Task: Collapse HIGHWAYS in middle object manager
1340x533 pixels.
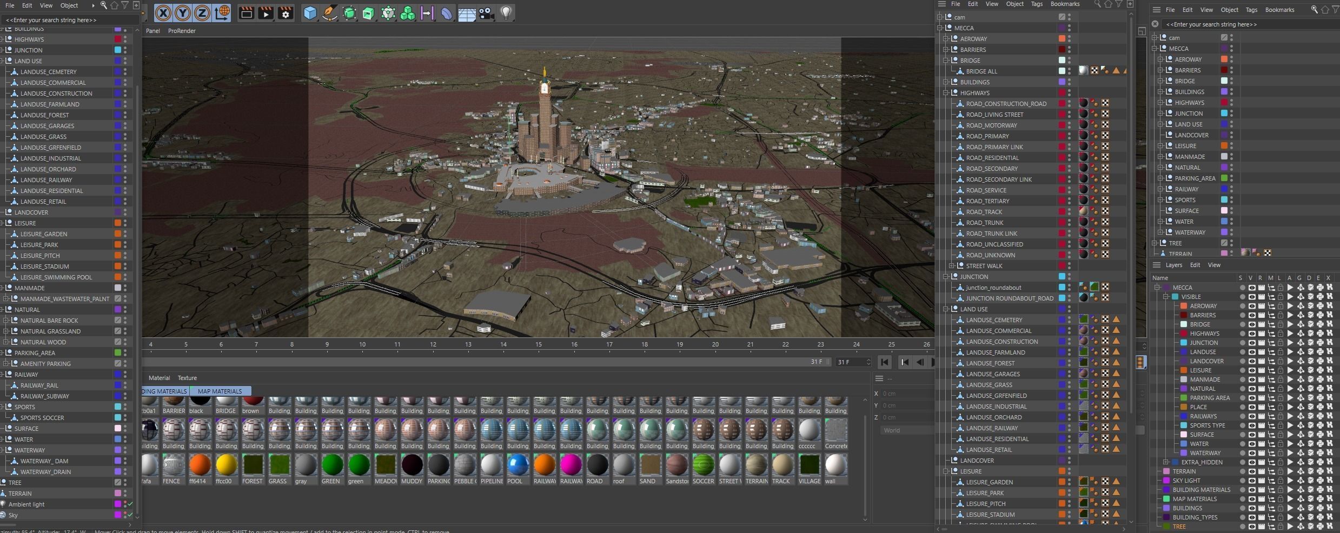Action: (x=945, y=92)
